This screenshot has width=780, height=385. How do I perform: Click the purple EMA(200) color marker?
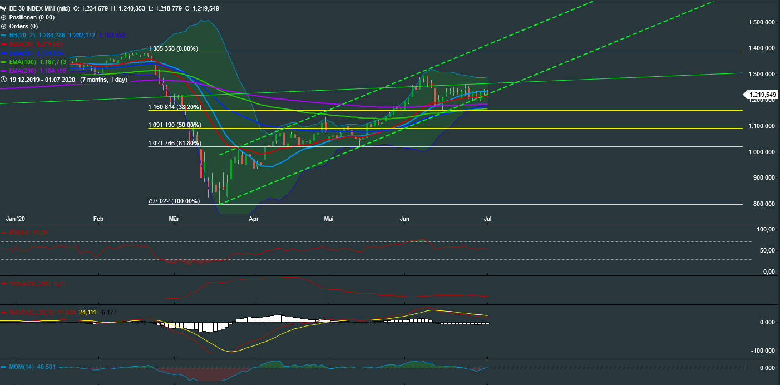point(4,71)
